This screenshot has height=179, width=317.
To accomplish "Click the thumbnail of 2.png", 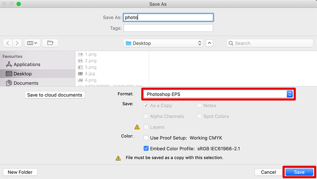I will (80, 60).
